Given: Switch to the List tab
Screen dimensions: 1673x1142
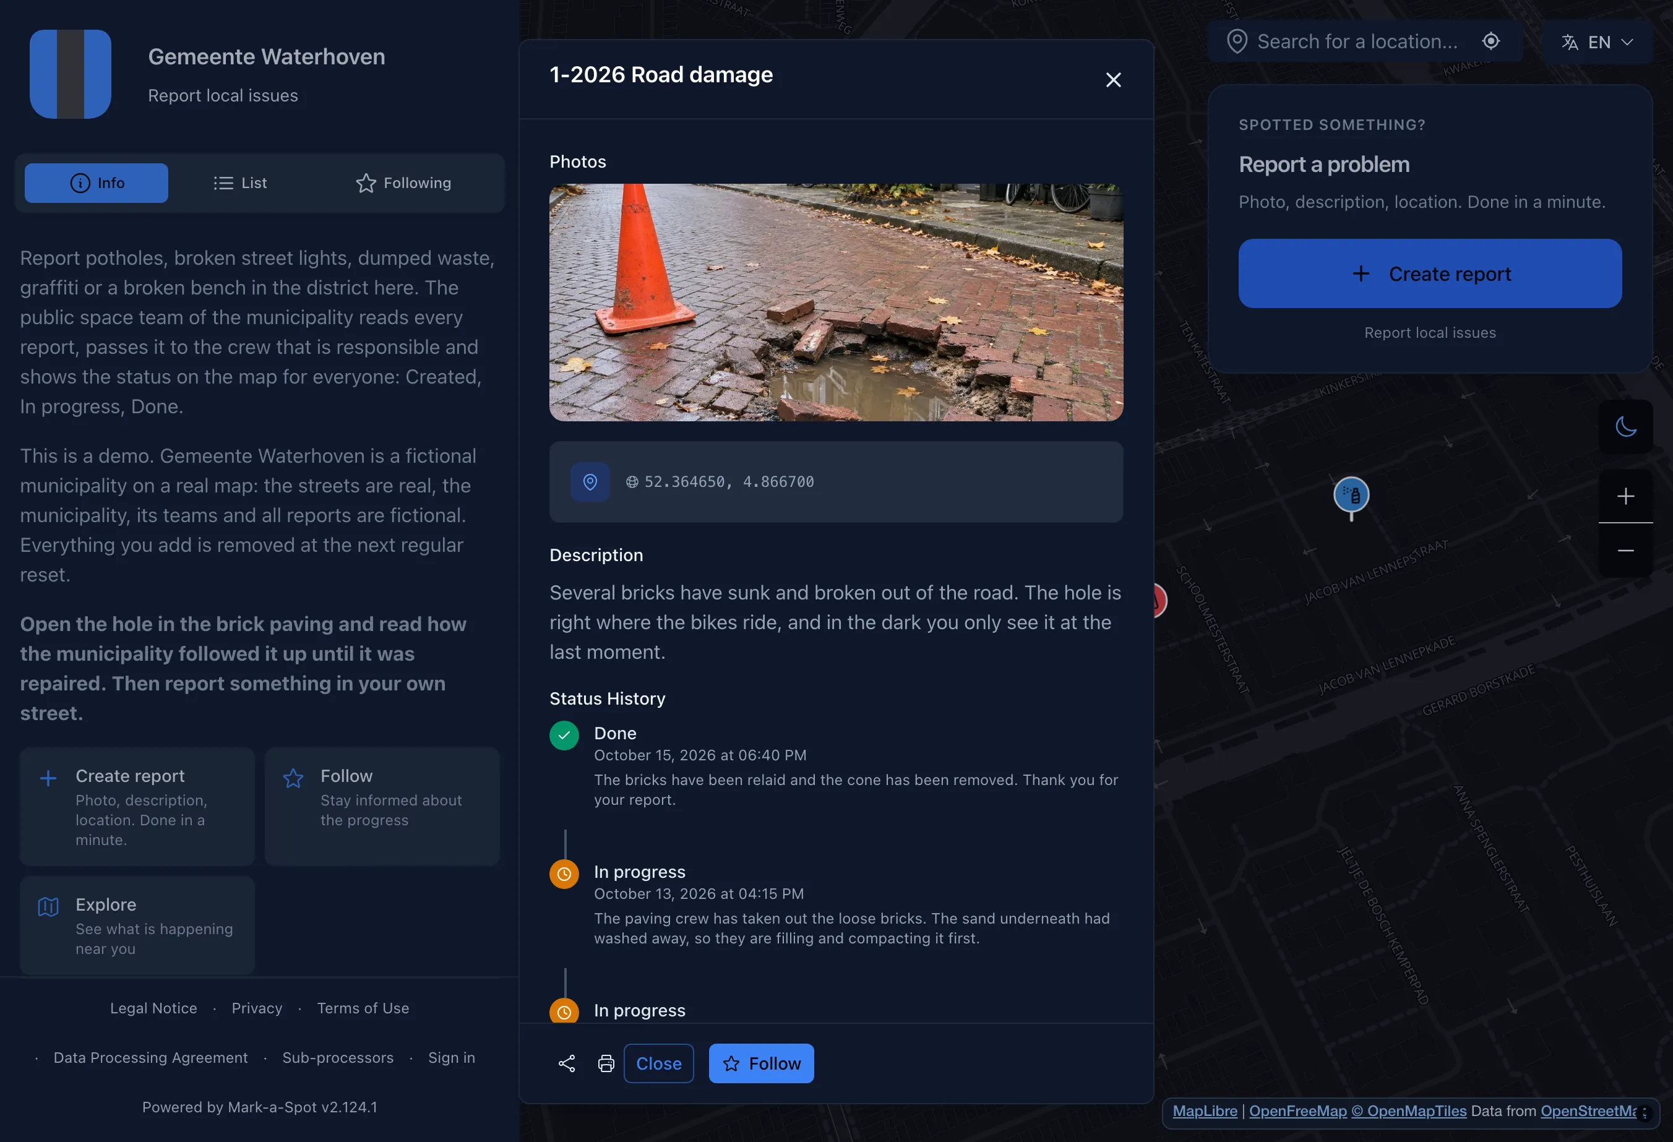Looking at the screenshot, I should pyautogui.click(x=241, y=182).
